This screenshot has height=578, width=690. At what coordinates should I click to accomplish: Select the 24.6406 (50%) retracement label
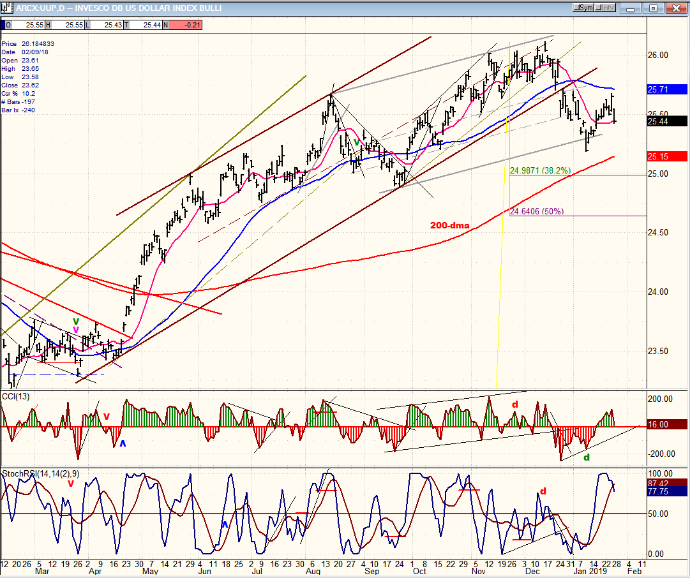[537, 212]
